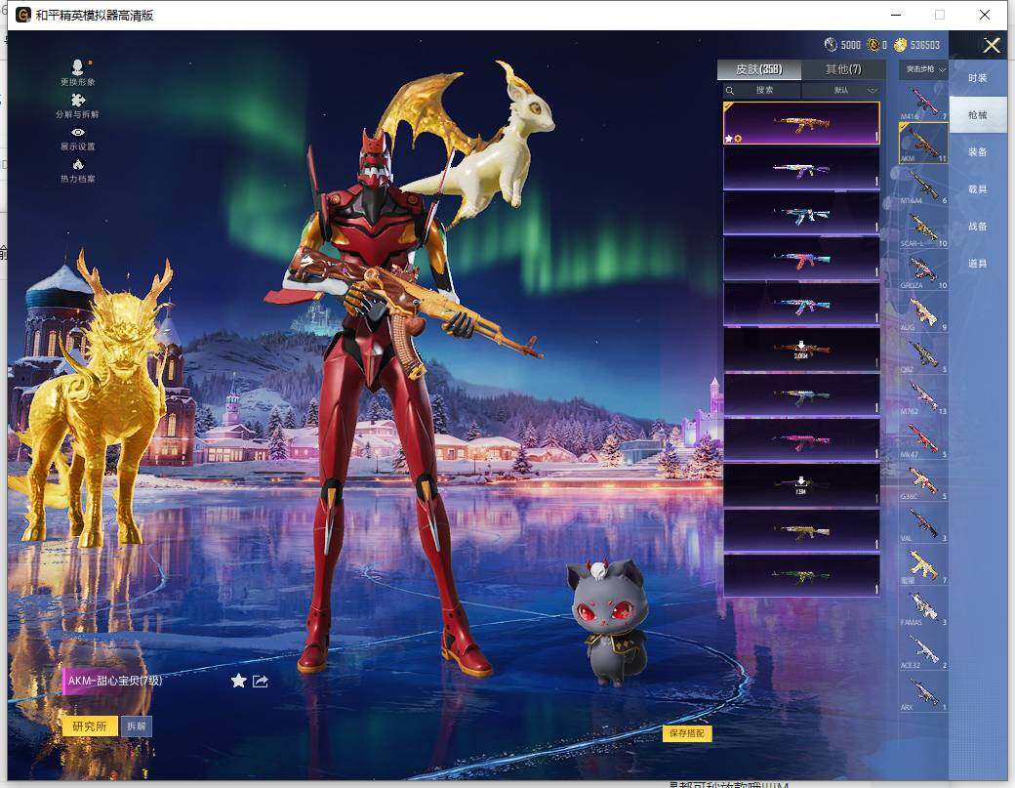Click the 保存搭配 save outfit button
This screenshot has height=788, width=1015.
[x=687, y=733]
